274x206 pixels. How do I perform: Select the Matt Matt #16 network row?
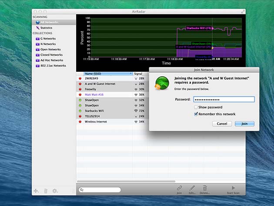click(113, 95)
